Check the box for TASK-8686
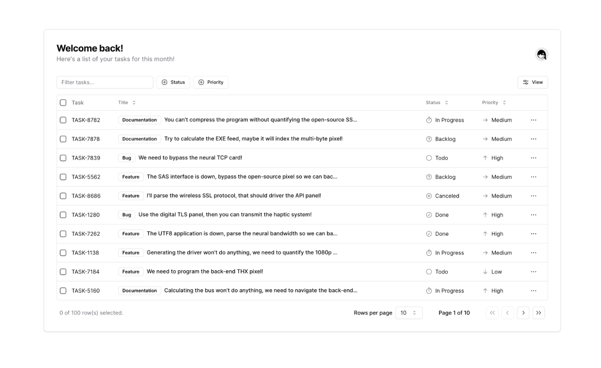The height and width of the screenshot is (368, 601). point(63,196)
